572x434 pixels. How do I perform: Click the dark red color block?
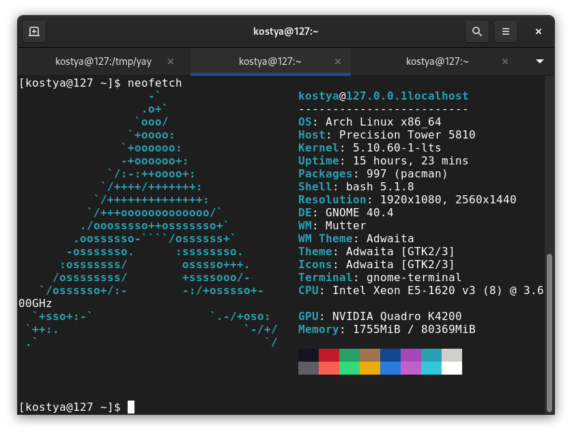coord(329,355)
